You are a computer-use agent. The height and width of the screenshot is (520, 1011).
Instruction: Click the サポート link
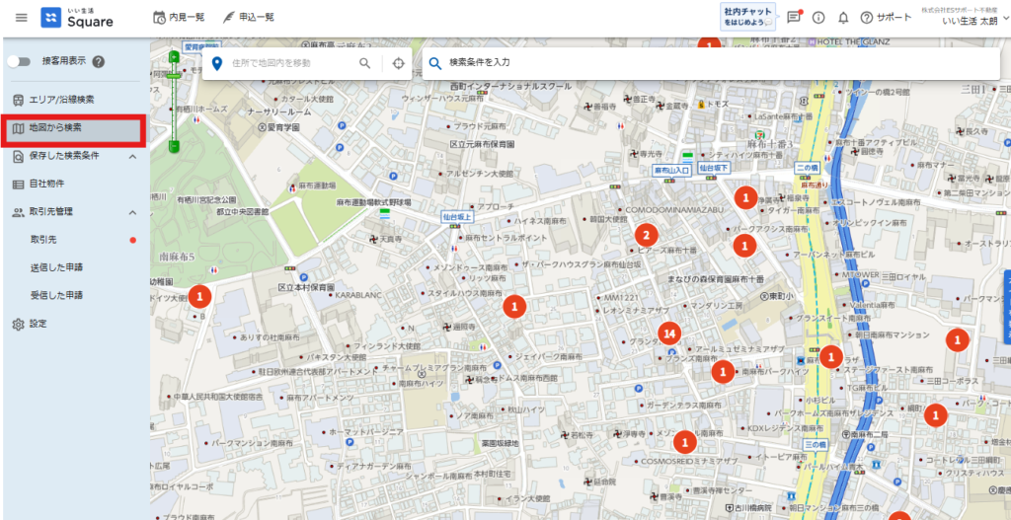886,18
